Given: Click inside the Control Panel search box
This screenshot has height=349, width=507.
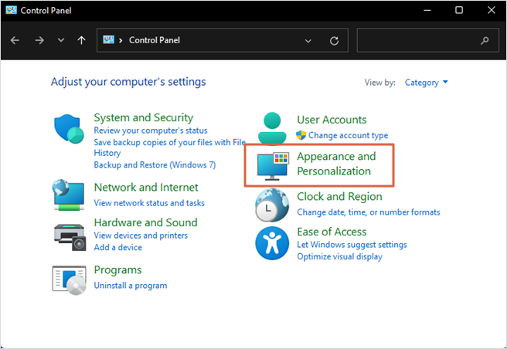Looking at the screenshot, I should [428, 40].
